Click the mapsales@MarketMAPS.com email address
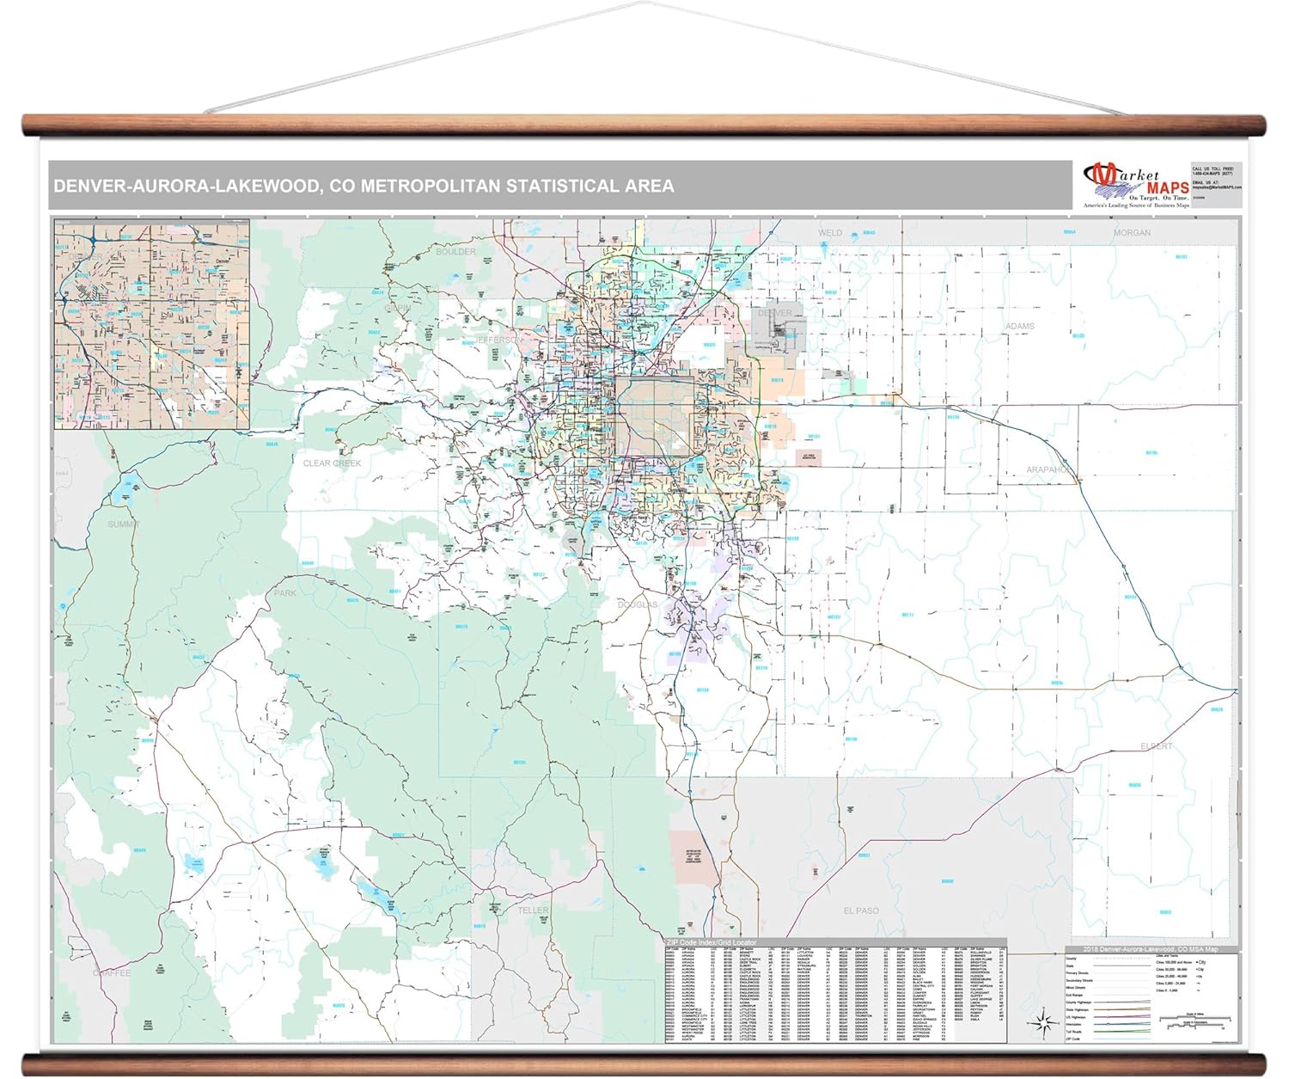The image size is (1289, 1079). [x=1217, y=187]
